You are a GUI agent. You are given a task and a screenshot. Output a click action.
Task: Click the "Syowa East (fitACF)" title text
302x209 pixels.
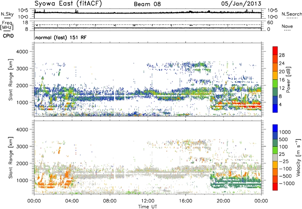pos(68,3)
